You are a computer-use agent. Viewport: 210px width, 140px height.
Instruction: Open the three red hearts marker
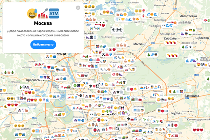coord(198,130)
